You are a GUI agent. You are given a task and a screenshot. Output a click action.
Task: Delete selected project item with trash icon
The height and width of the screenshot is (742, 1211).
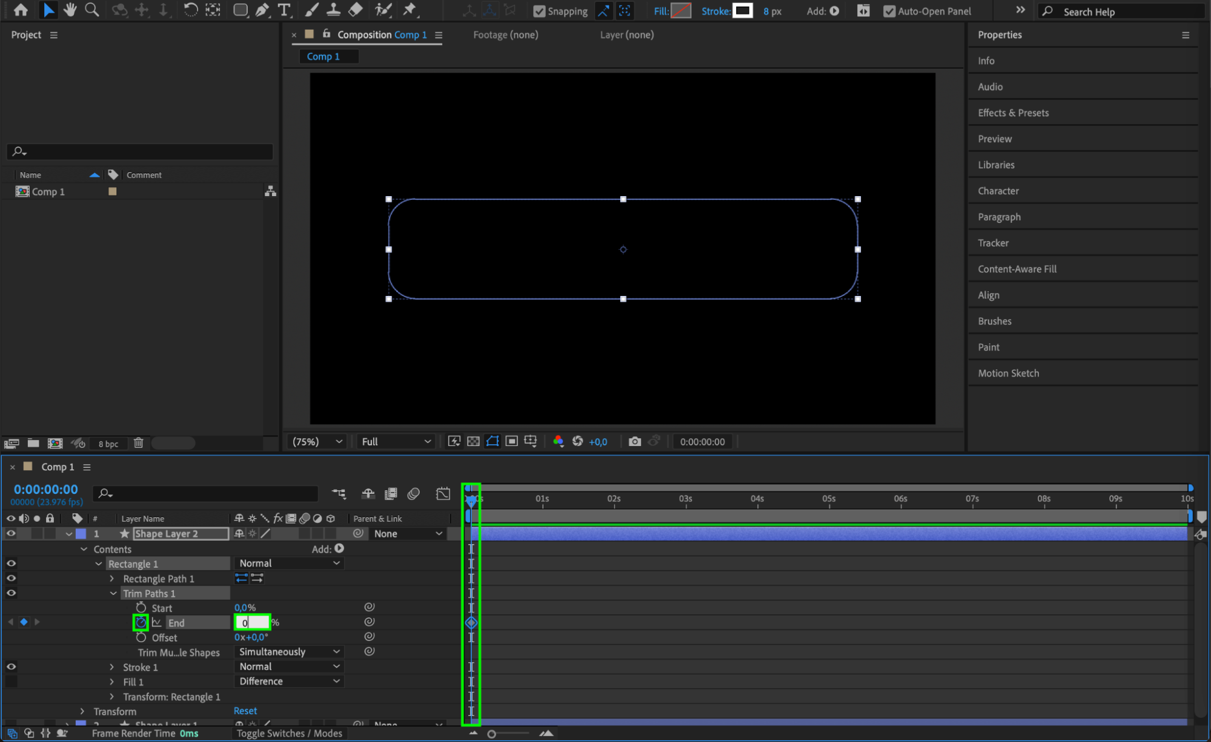(138, 443)
